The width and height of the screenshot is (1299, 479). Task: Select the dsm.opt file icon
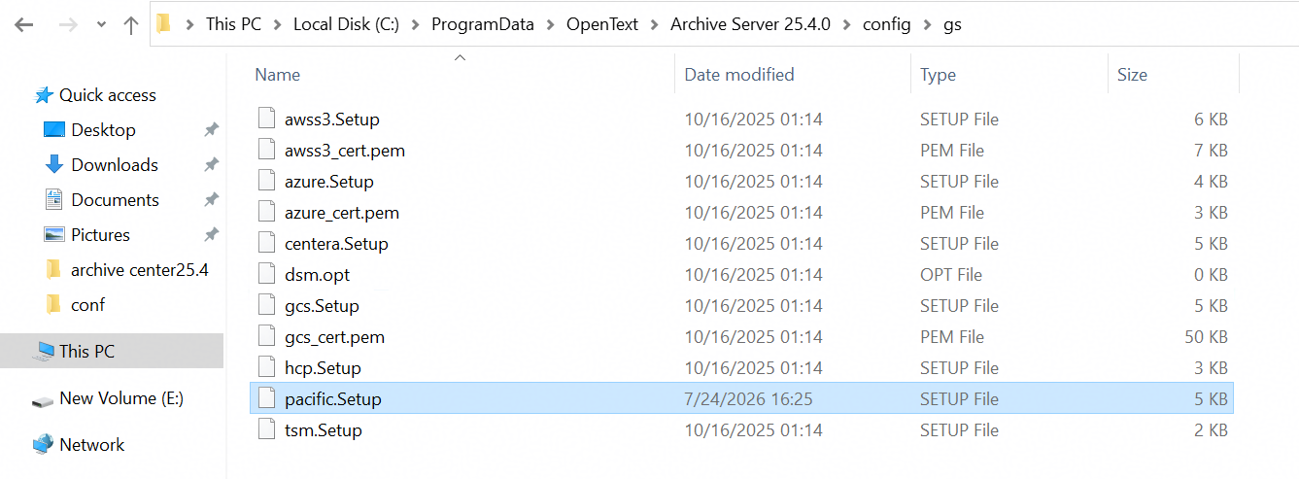pos(267,275)
